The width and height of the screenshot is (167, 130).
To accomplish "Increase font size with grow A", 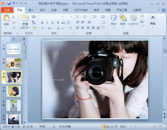I will click(x=58, y=28).
